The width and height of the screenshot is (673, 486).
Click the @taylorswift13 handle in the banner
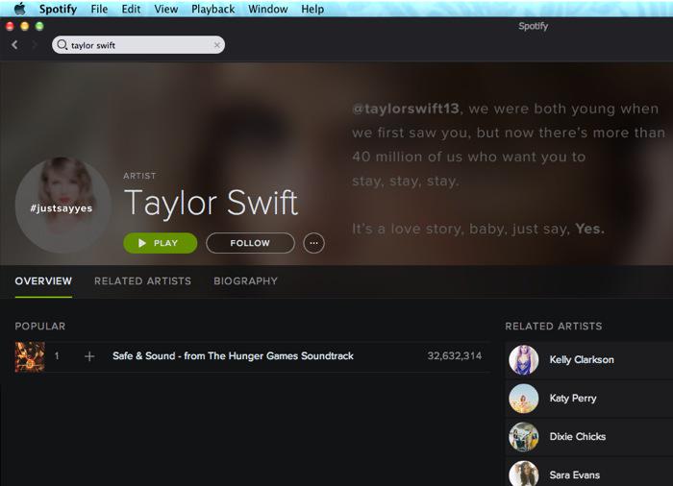pyautogui.click(x=406, y=109)
